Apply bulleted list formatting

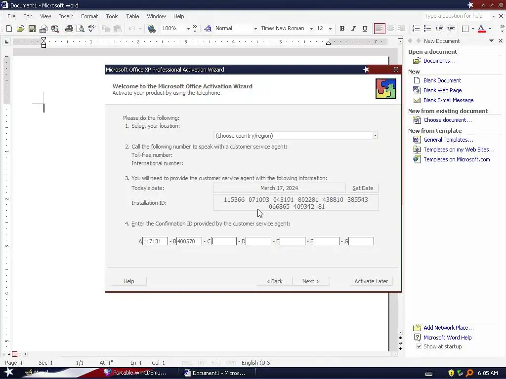point(427,29)
